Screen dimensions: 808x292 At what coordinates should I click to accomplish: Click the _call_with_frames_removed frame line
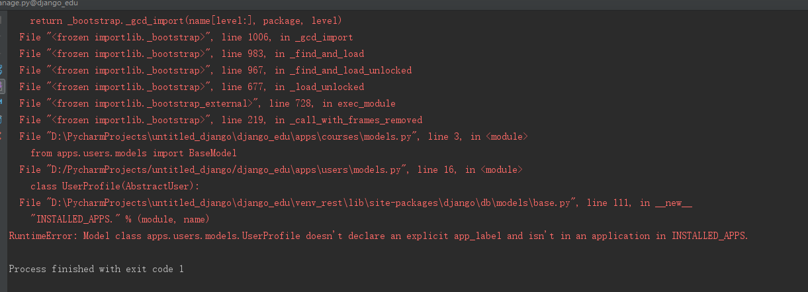click(x=220, y=120)
